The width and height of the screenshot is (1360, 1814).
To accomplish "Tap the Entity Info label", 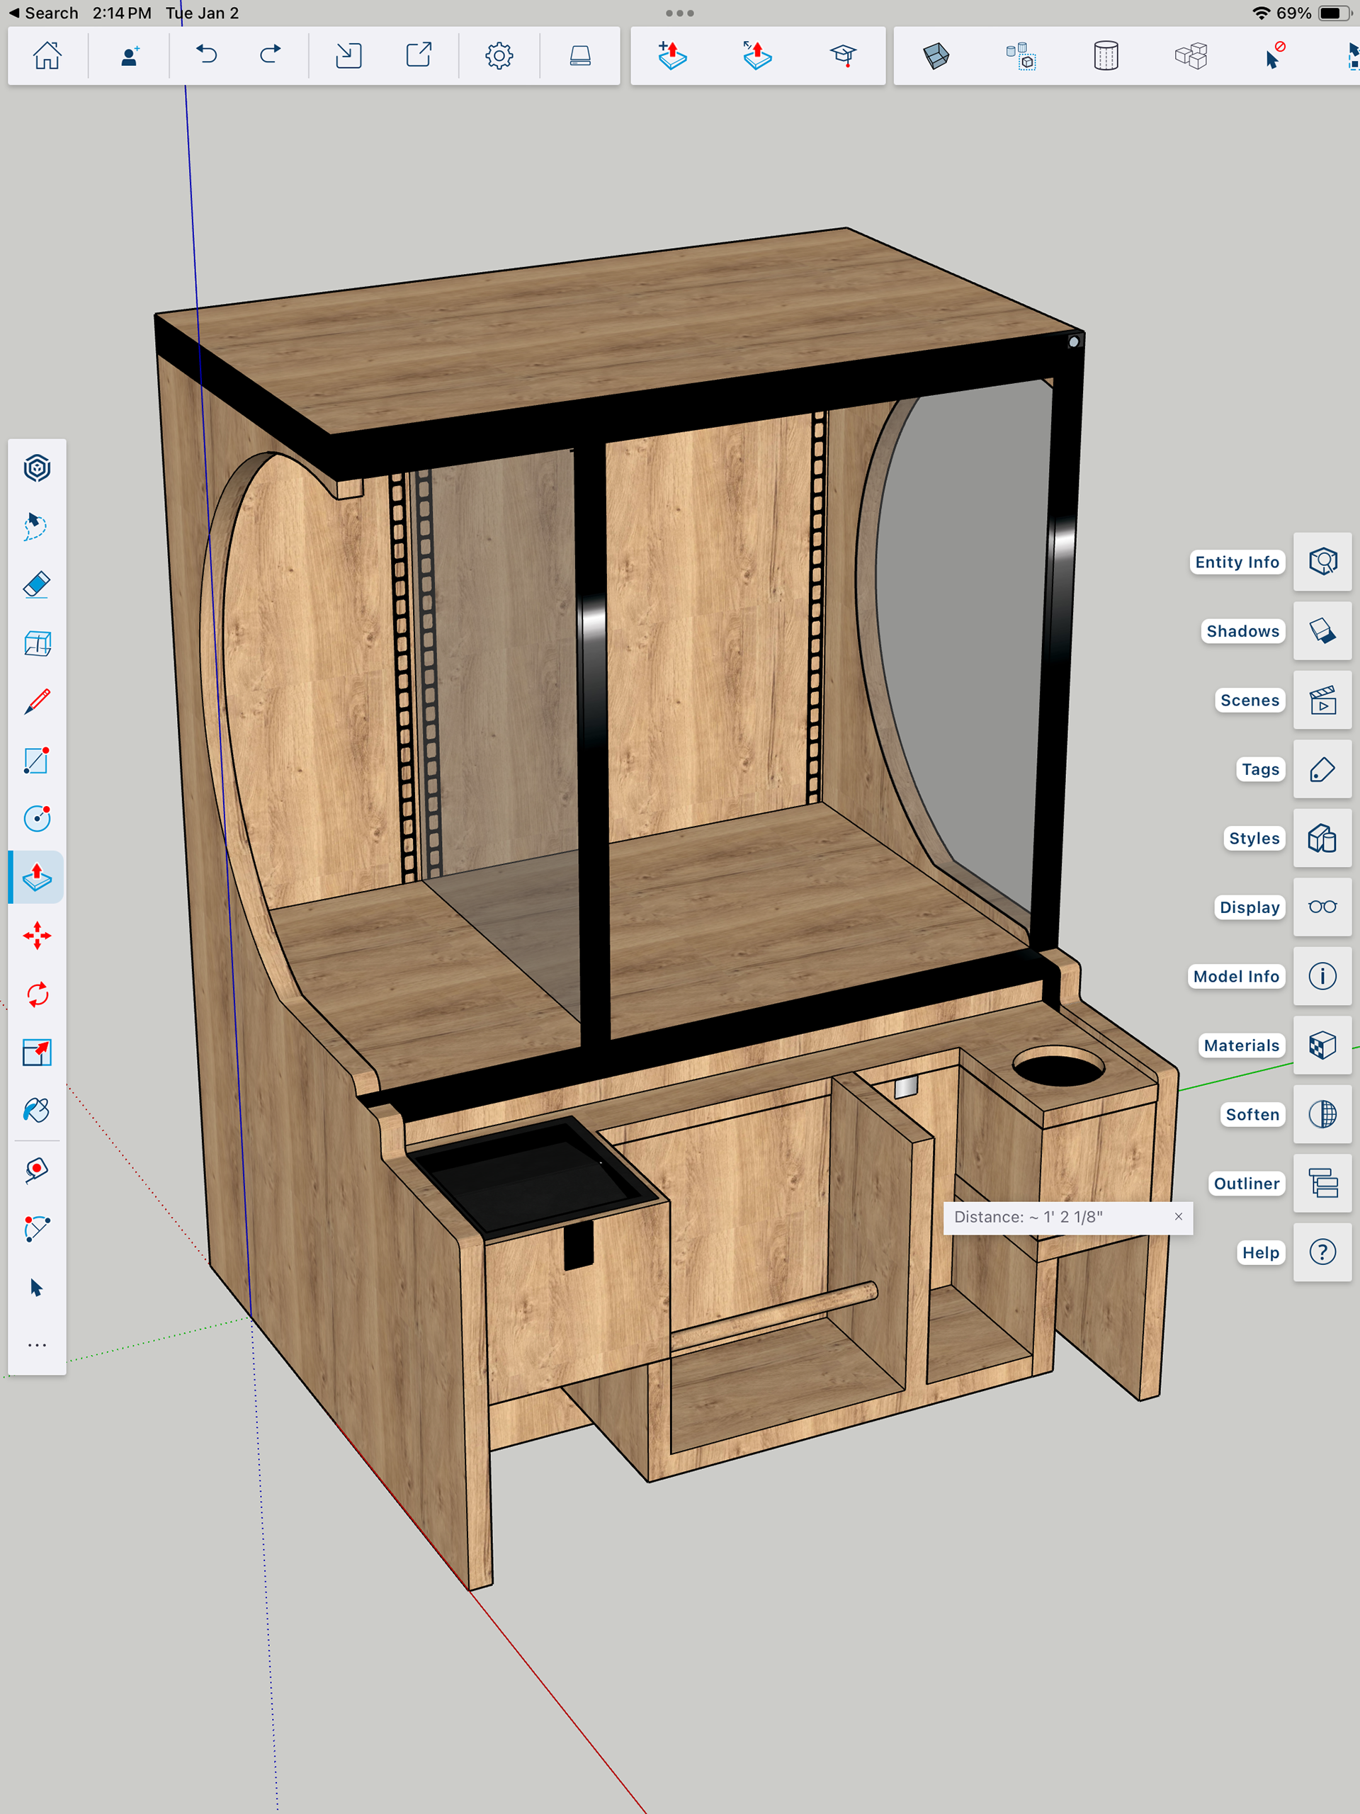I will (x=1236, y=562).
